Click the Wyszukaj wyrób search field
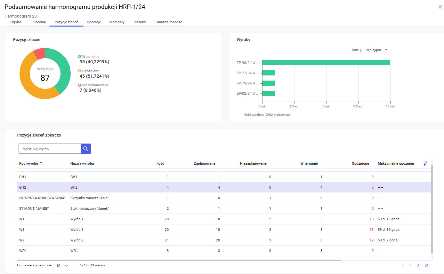 pyautogui.click(x=50, y=149)
